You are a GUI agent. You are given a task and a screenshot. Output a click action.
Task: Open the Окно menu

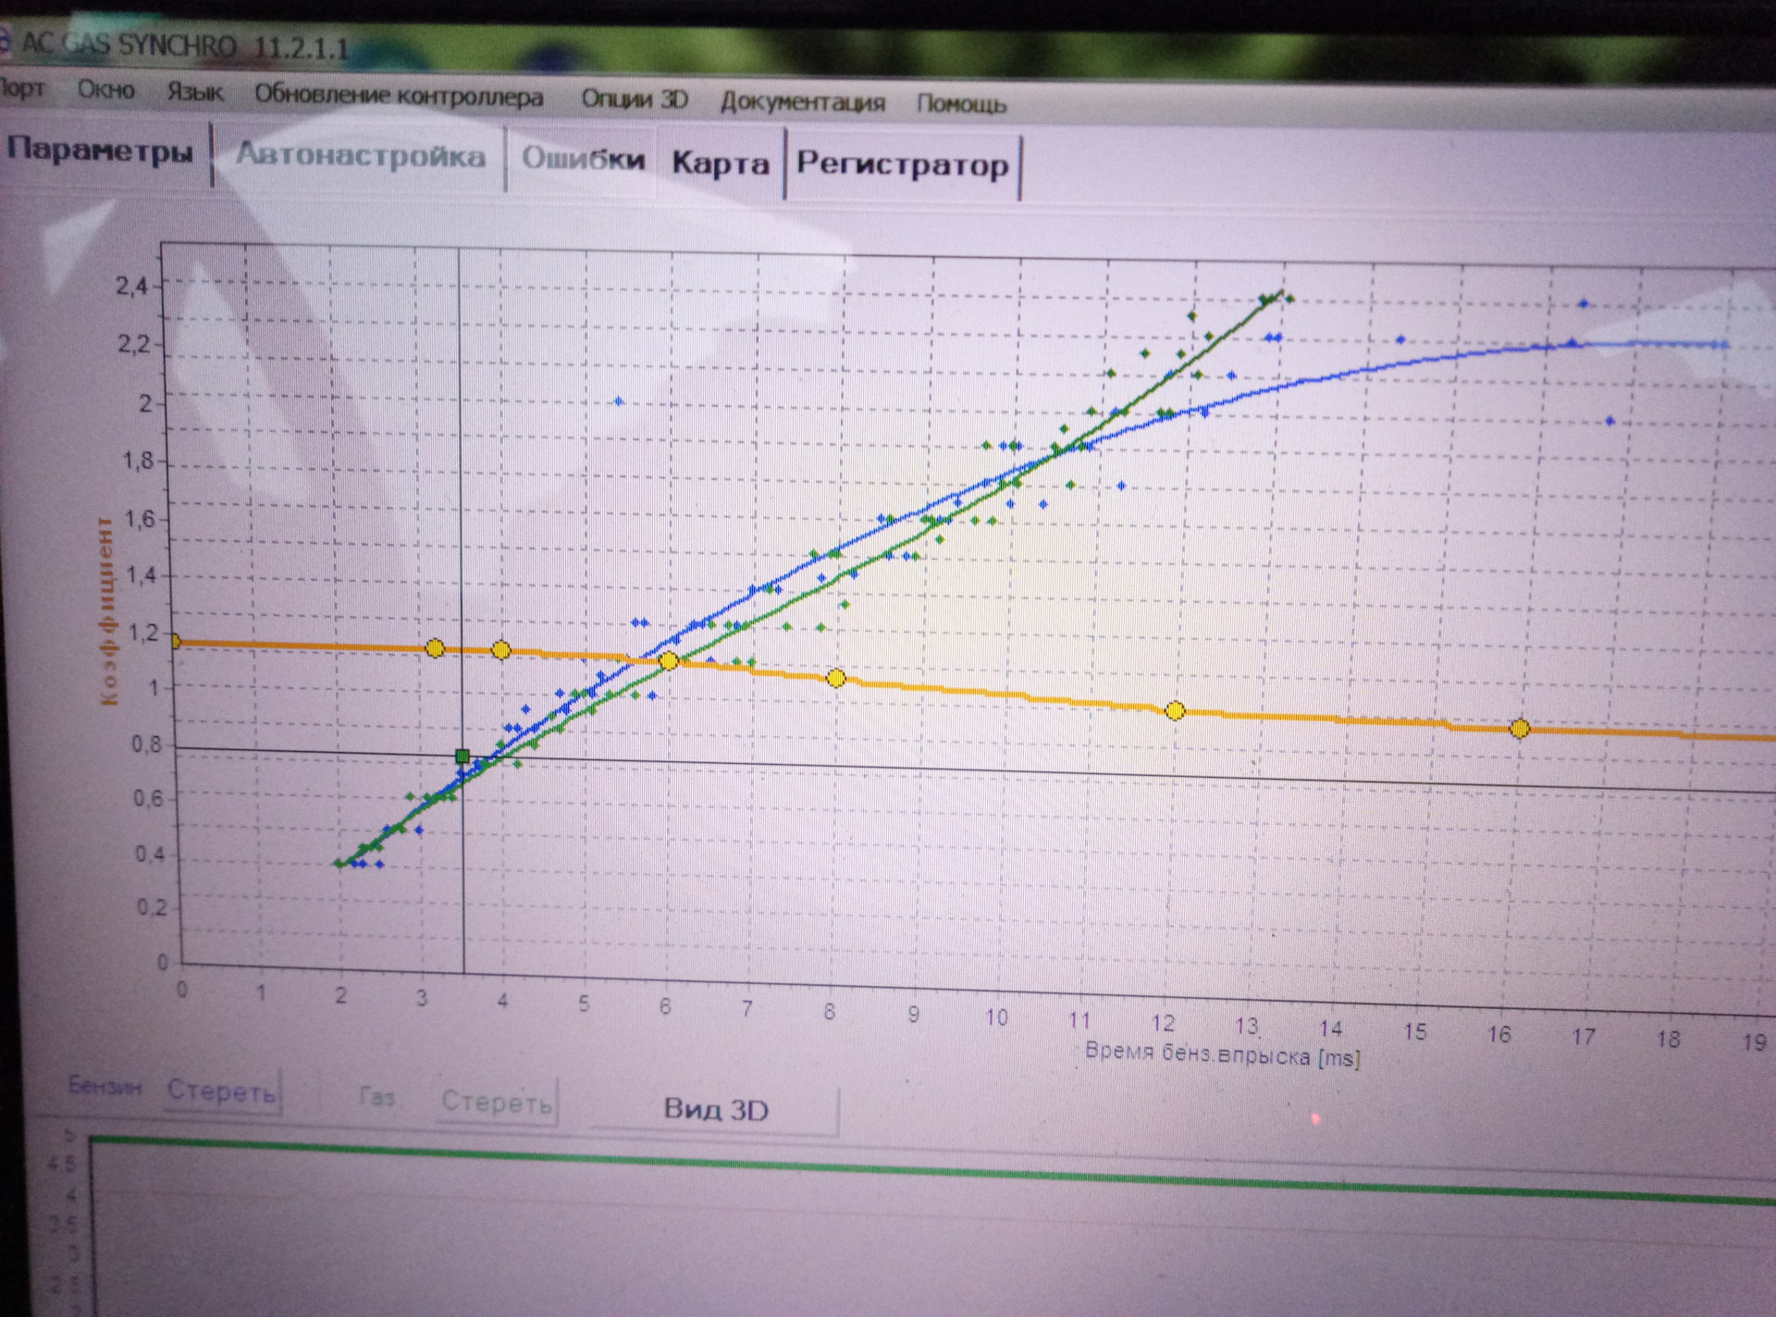[x=106, y=91]
